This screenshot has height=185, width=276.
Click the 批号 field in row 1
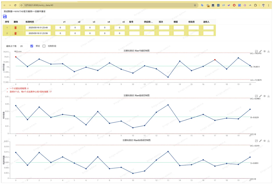click(134, 28)
